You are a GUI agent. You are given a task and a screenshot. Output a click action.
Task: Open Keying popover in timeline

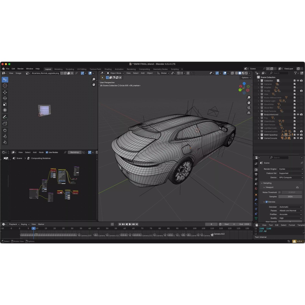25,224
